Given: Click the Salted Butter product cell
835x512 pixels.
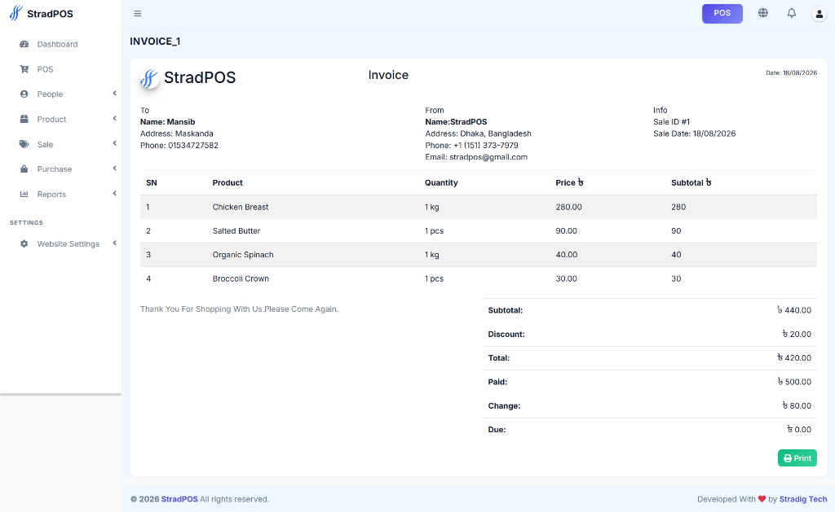Looking at the screenshot, I should (x=236, y=230).
